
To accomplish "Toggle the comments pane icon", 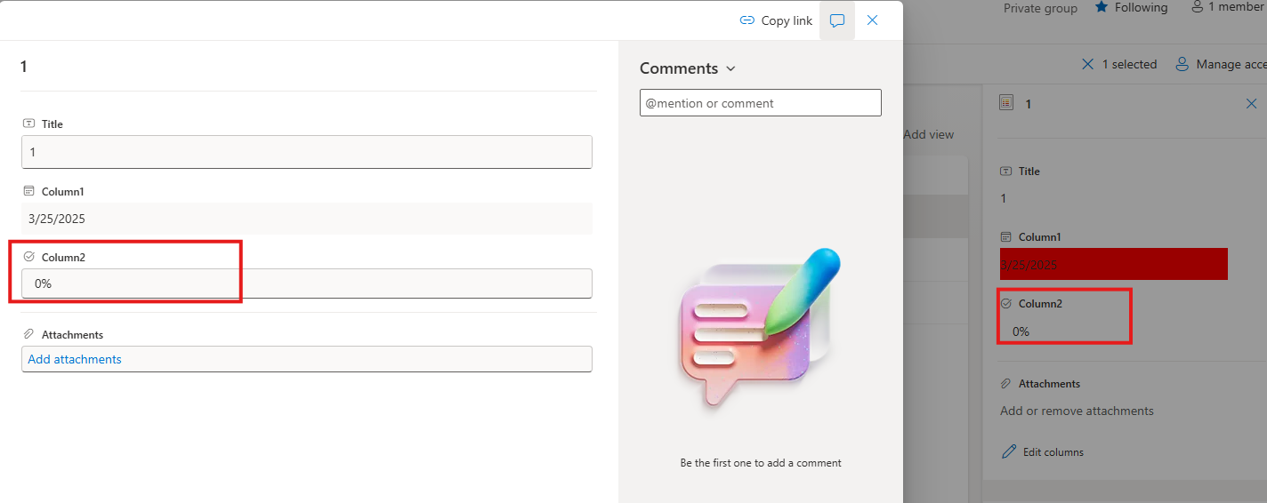I will 837,20.
